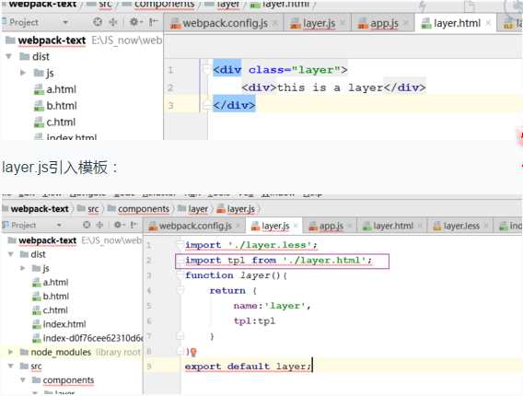The height and width of the screenshot is (396, 523).
Task: Click the code line name:'layer',
Action: [x=272, y=306]
